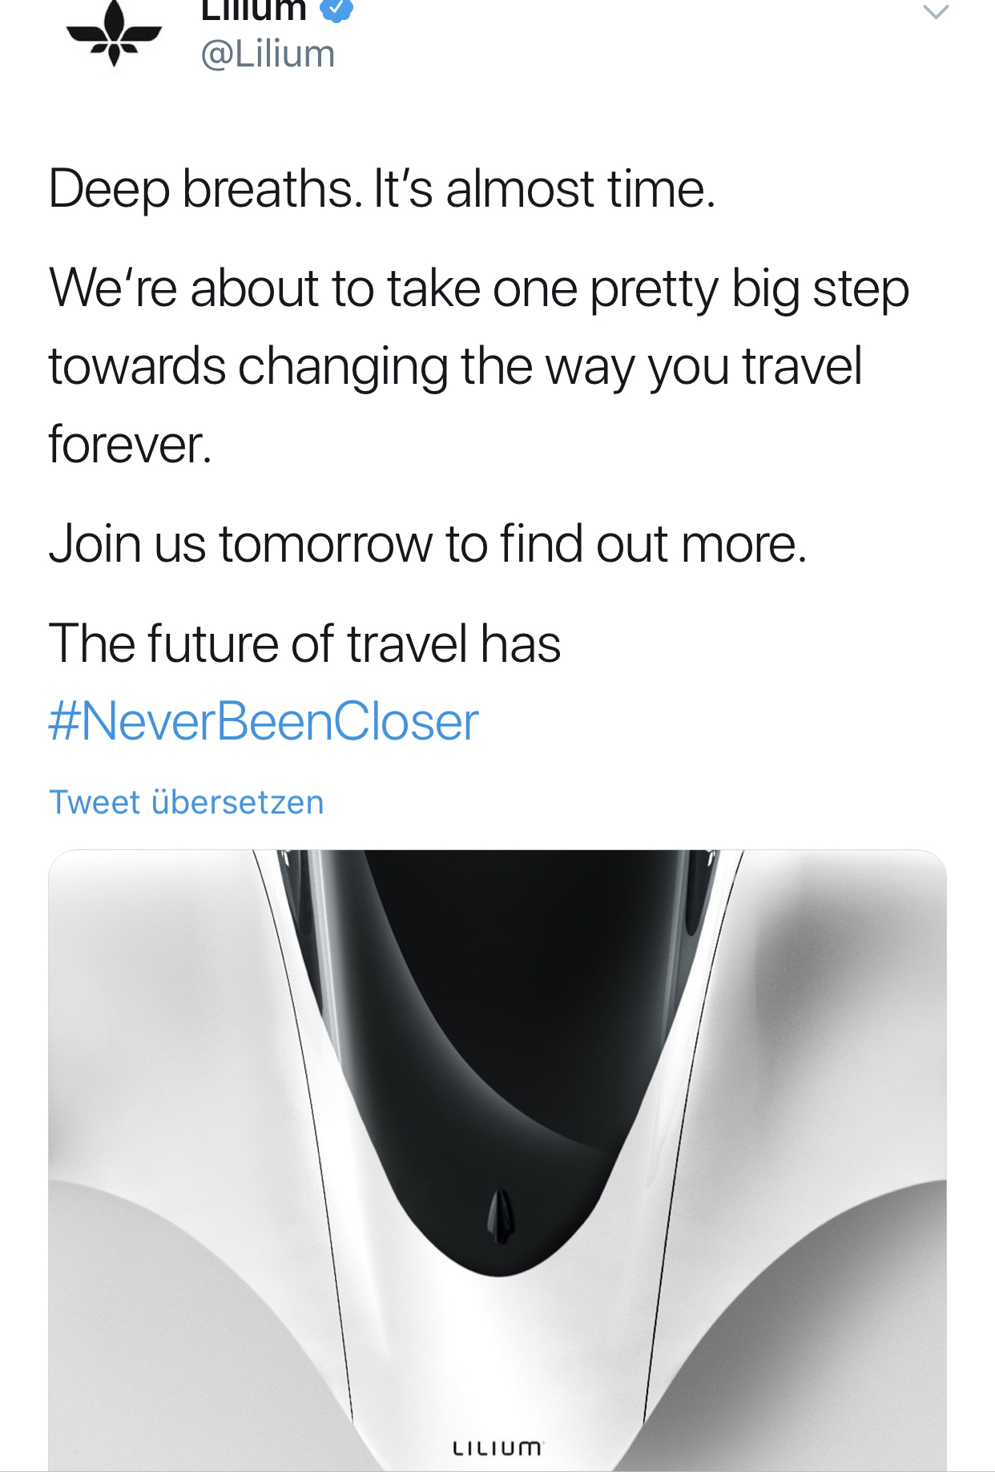Image resolution: width=995 pixels, height=1484 pixels.
Task: Click the blue verified badge
Action: 336,10
